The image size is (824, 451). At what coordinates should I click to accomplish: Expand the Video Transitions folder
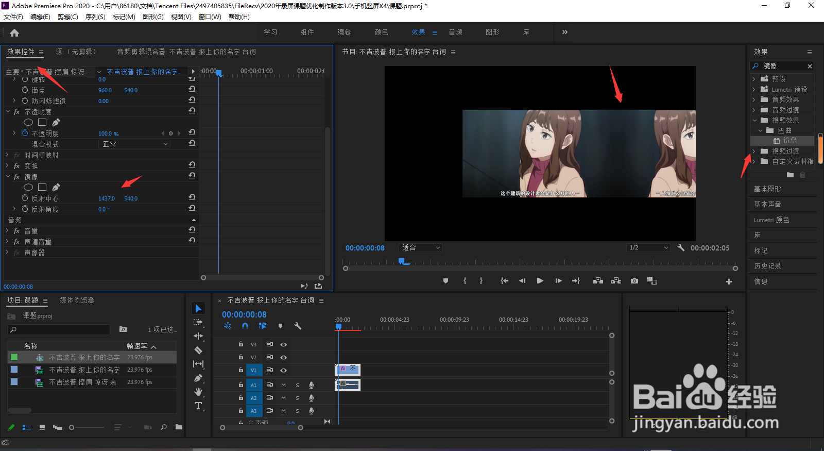click(753, 151)
